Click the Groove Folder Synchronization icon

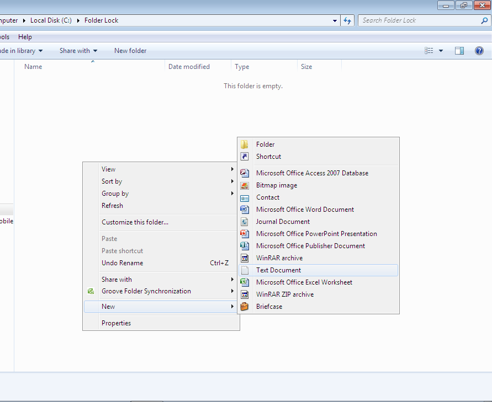pyautogui.click(x=91, y=291)
